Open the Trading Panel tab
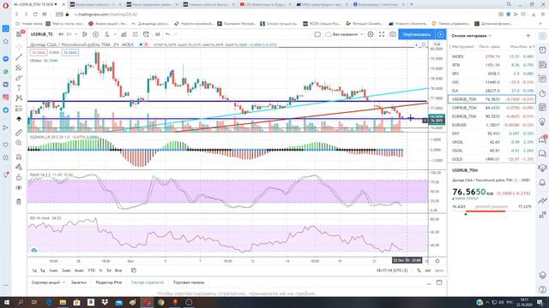The image size is (549, 308). pos(189,282)
